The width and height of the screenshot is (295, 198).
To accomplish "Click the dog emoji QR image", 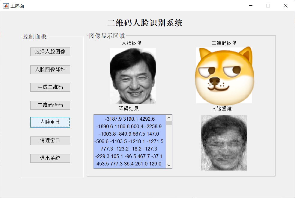I will [224, 75].
